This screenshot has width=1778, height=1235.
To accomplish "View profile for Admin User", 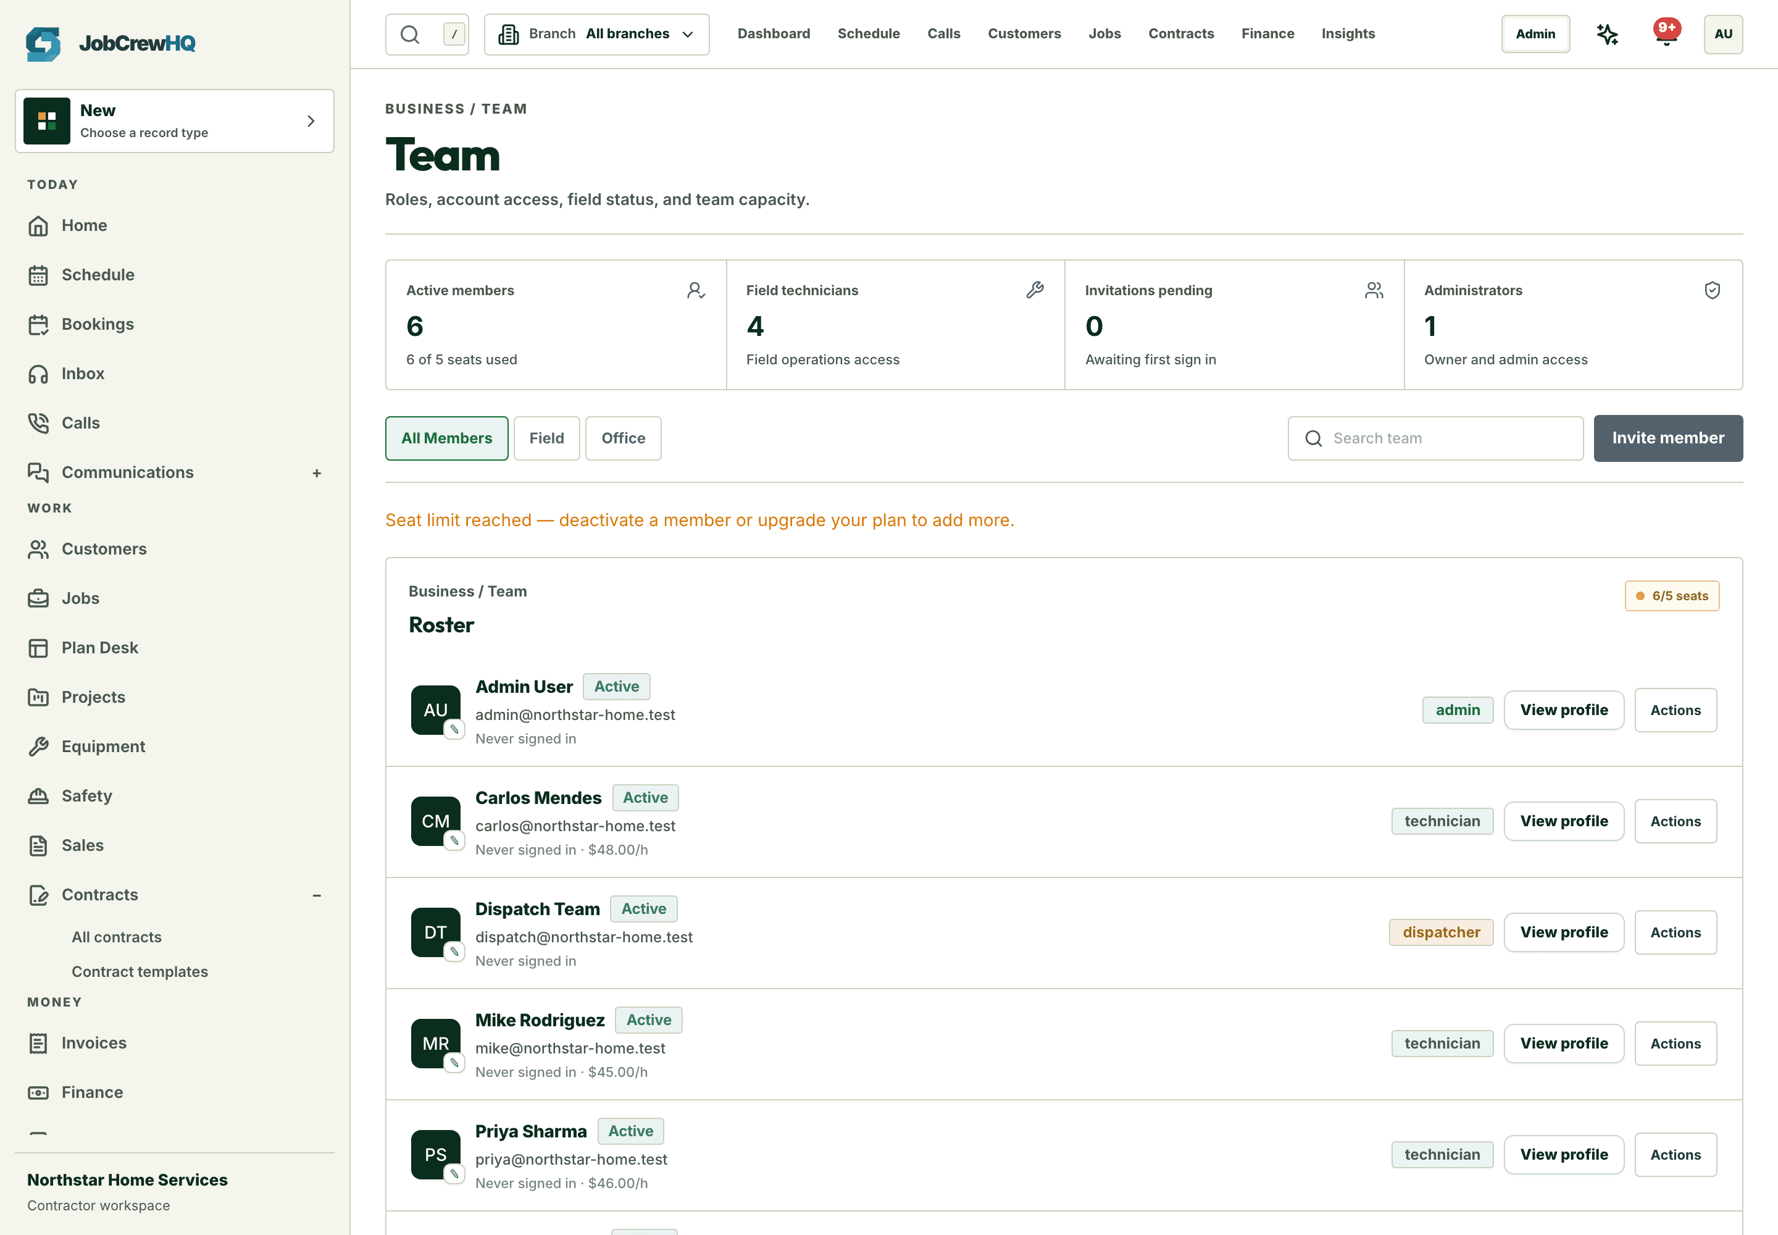I will click(x=1564, y=710).
